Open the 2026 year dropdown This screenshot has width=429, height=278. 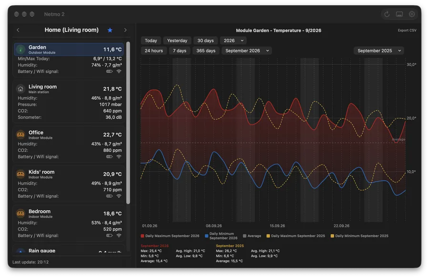point(233,41)
